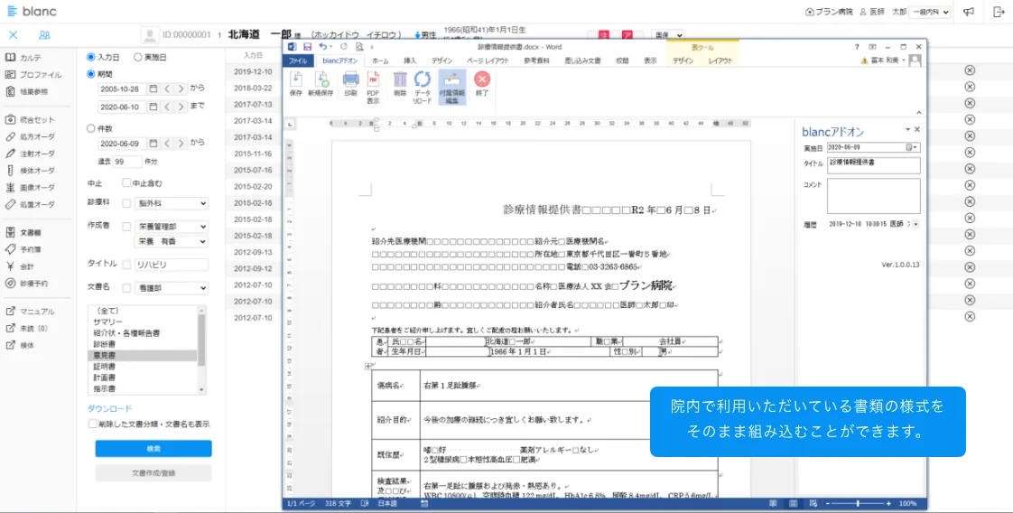Click the 削除 trash icon
The height and width of the screenshot is (513, 1013).
click(x=400, y=84)
